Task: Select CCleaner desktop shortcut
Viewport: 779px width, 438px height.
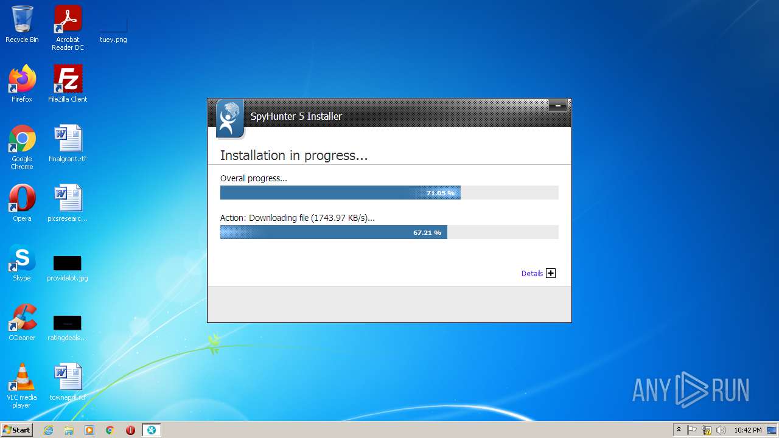Action: coord(22,322)
